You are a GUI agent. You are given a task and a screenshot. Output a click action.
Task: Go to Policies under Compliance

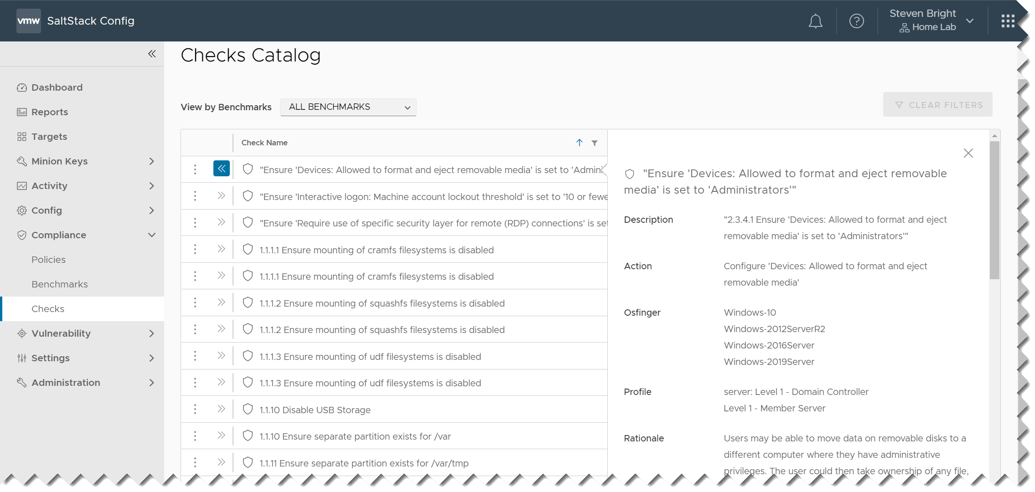coord(49,260)
